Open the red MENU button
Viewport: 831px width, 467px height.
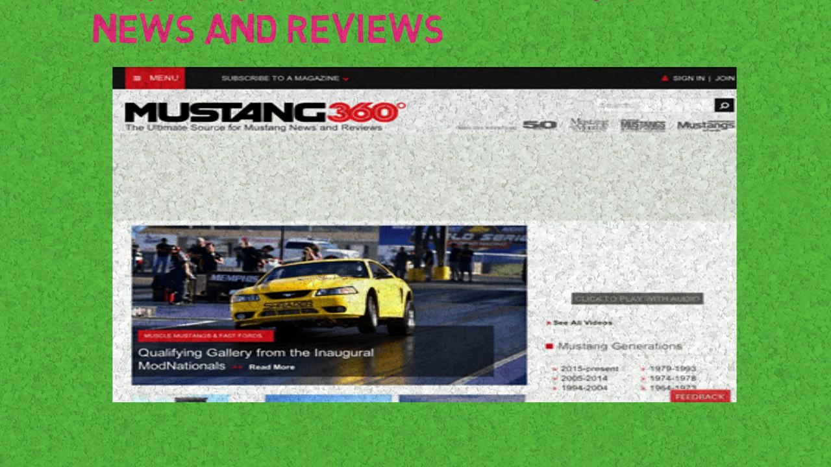[155, 78]
